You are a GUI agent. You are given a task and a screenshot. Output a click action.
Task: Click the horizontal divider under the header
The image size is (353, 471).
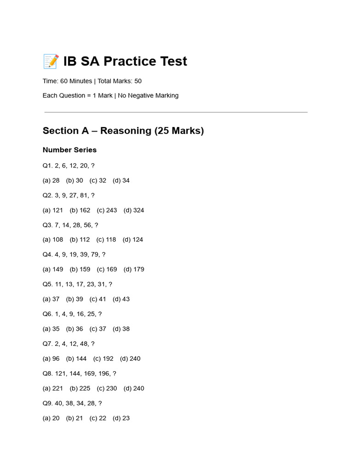[176, 112]
